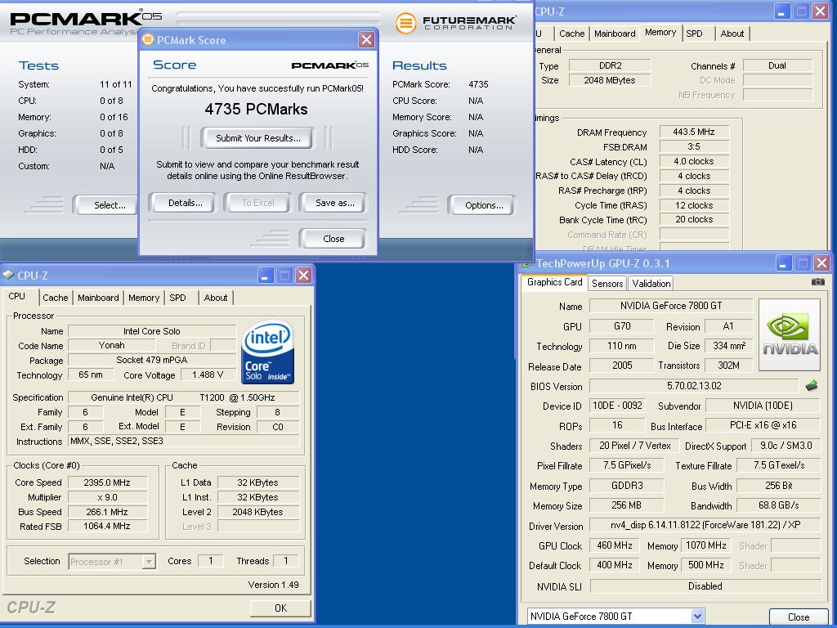837x628 pixels.
Task: Click the Close button in PCMark Score dialog
Action: click(333, 239)
